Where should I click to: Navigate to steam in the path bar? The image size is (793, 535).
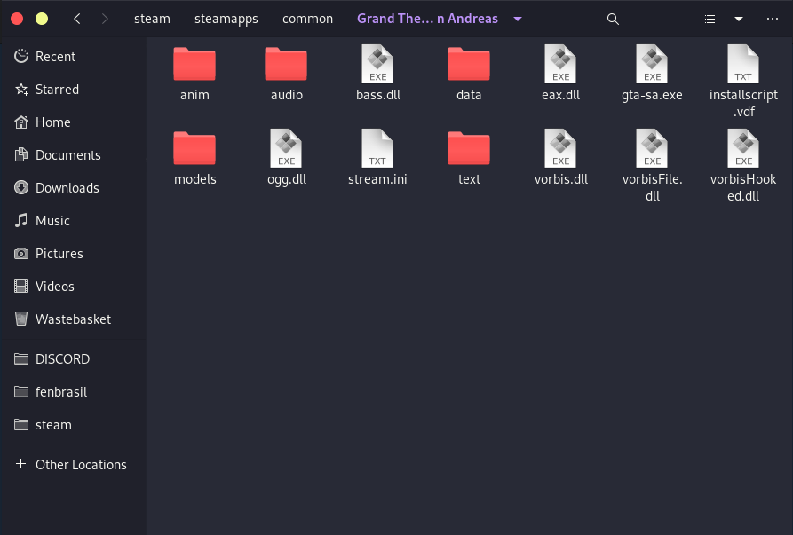click(x=152, y=19)
